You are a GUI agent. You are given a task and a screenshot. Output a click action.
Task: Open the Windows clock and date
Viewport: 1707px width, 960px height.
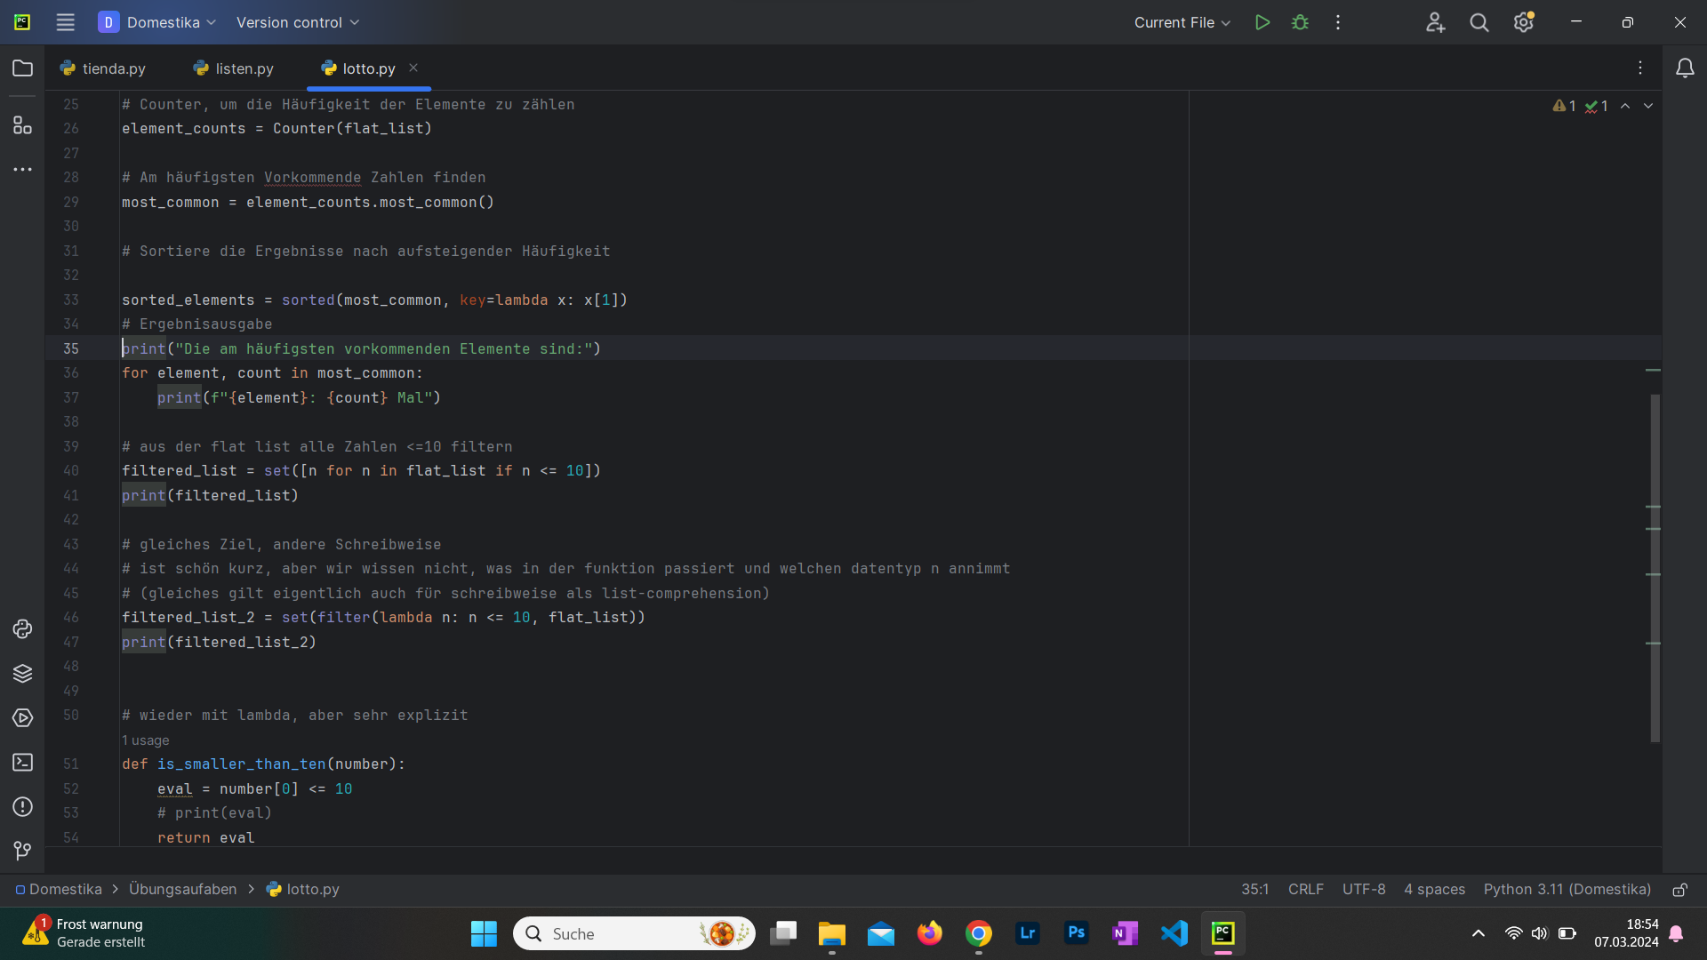coord(1626,934)
